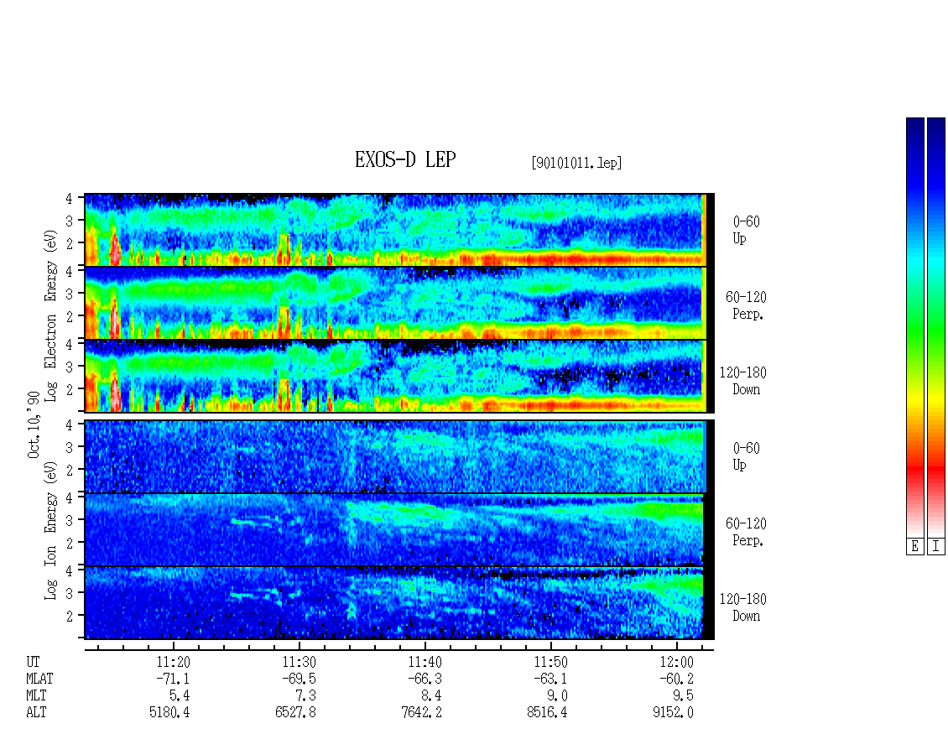The image size is (948, 734).
Task: Click MLT value 8.4
Action: (433, 696)
